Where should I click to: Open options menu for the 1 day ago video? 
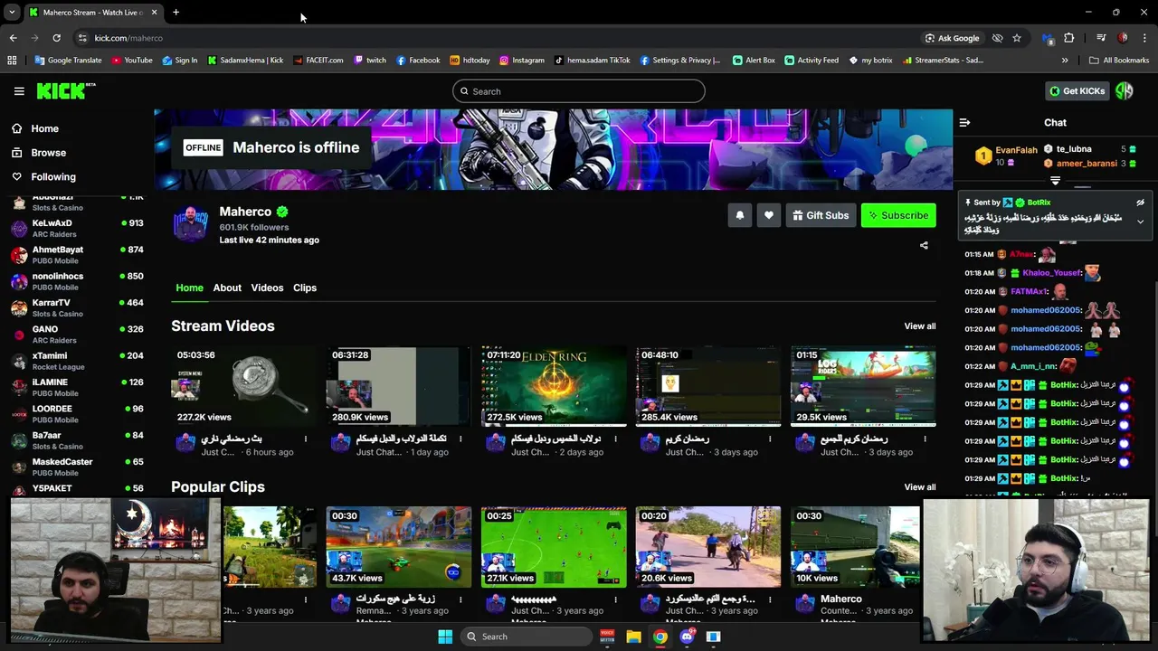[460, 439]
